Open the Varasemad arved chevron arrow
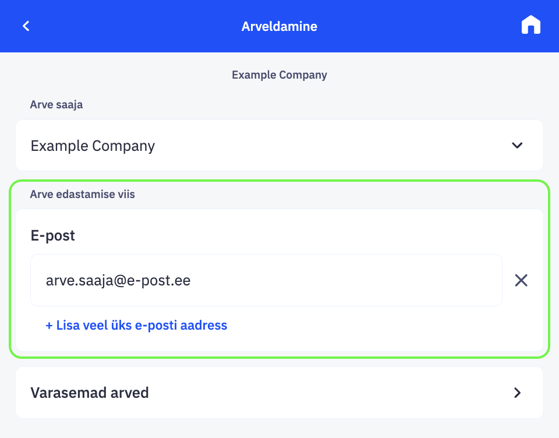Screen dimensions: 559x438 coord(517,393)
